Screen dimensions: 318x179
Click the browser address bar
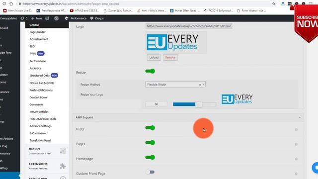coord(146,3)
